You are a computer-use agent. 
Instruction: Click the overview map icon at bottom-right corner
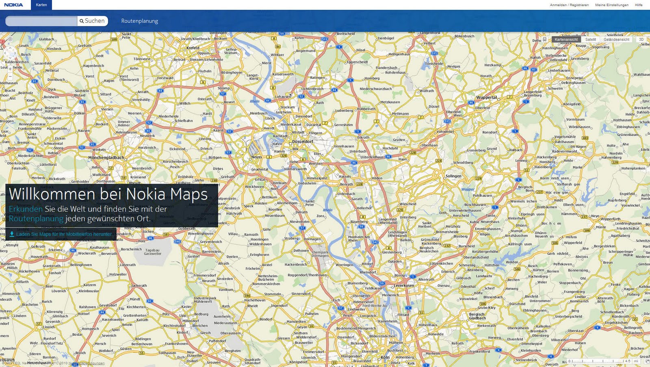(x=647, y=361)
